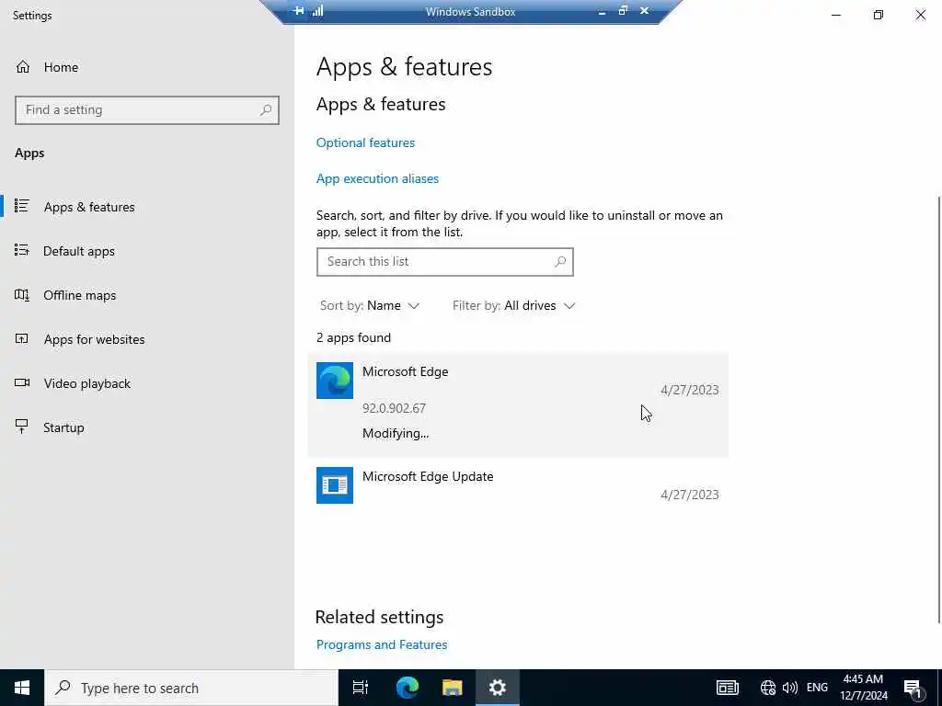Click the Offline maps sidebar icon
Screen dimensions: 942x706
tap(22, 295)
